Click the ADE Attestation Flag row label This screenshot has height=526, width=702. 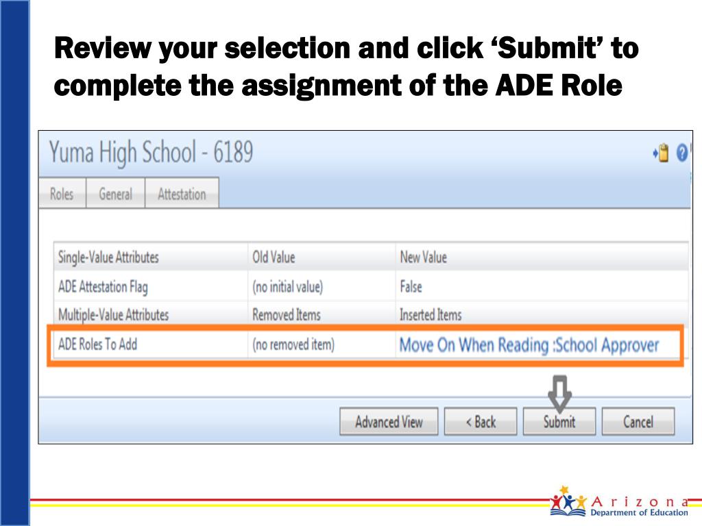pyautogui.click(x=103, y=287)
